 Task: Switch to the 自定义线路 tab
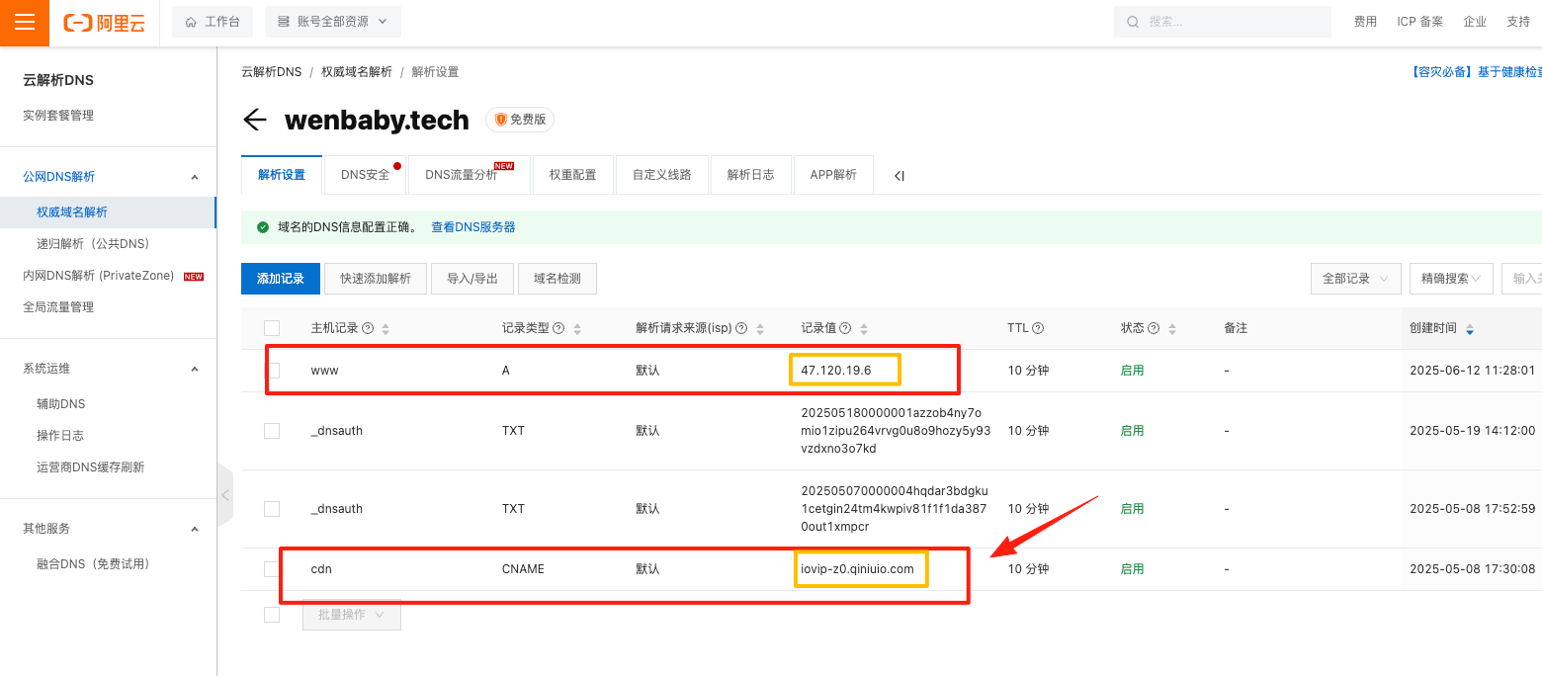(661, 175)
